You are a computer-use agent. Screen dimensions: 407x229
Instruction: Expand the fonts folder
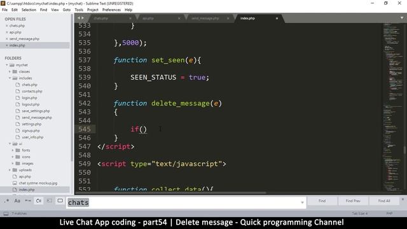tap(13, 150)
